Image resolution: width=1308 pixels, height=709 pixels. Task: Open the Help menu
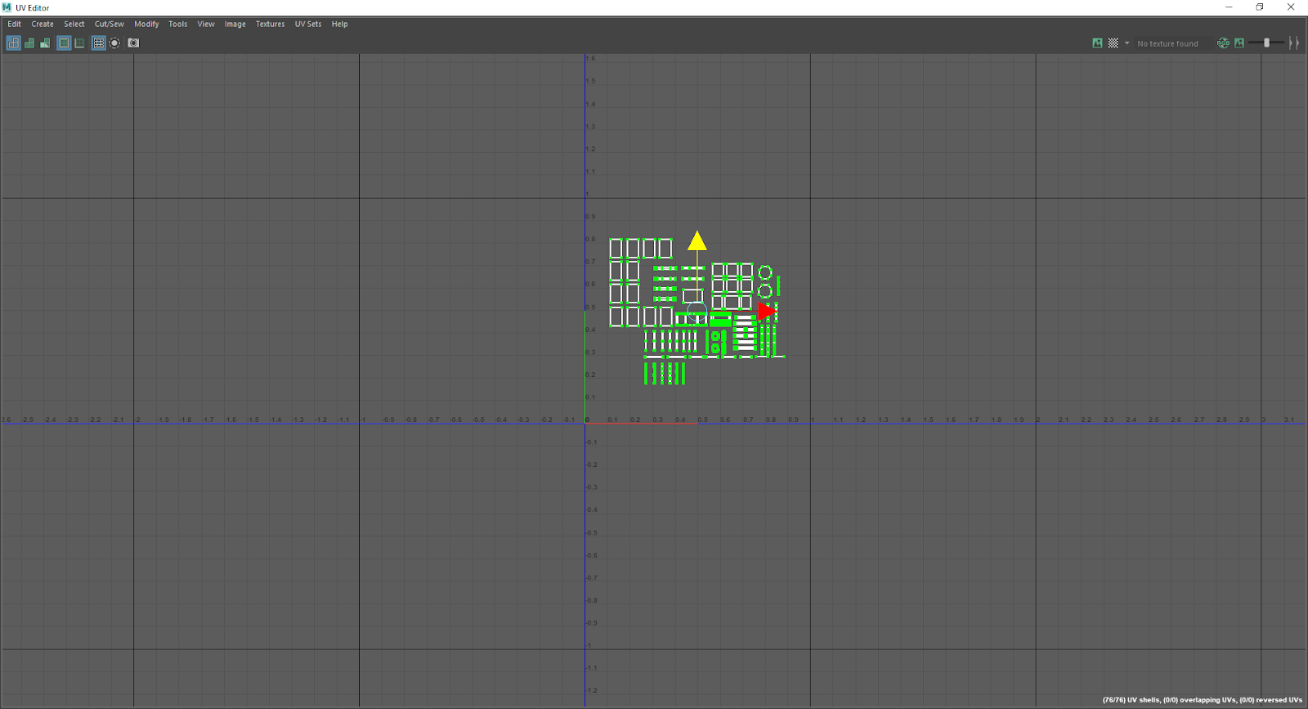point(340,24)
